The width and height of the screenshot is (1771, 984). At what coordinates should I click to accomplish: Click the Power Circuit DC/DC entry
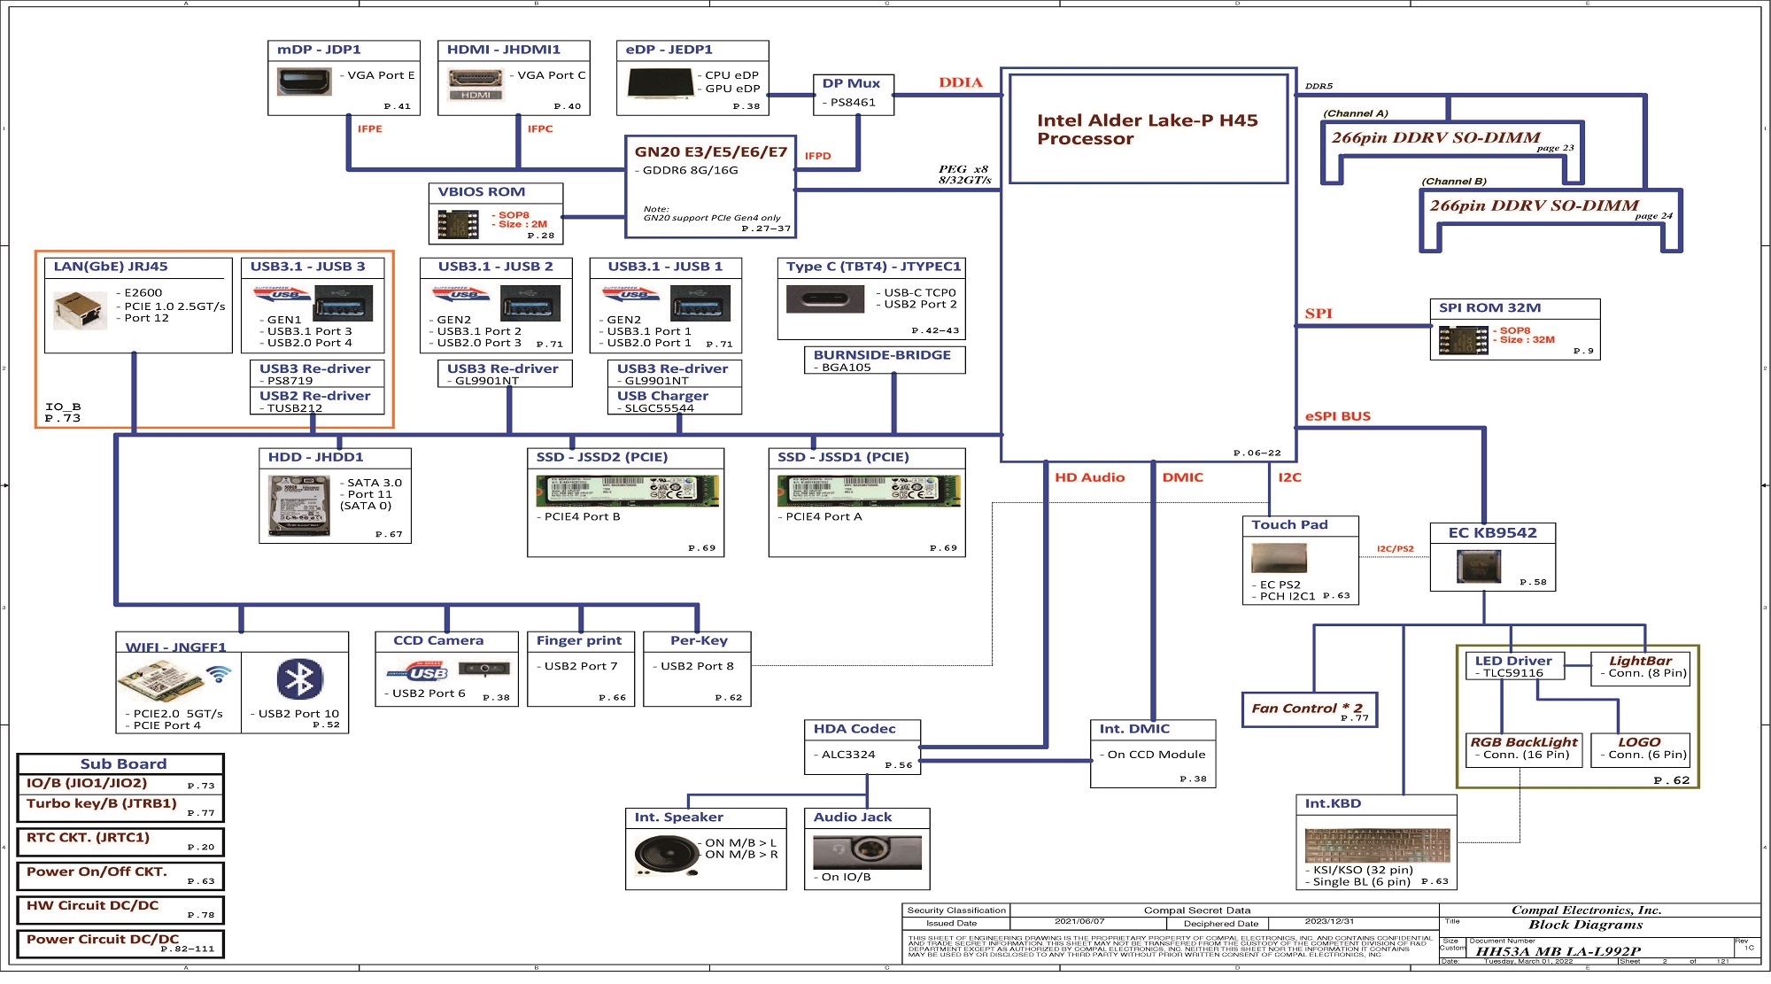click(121, 943)
